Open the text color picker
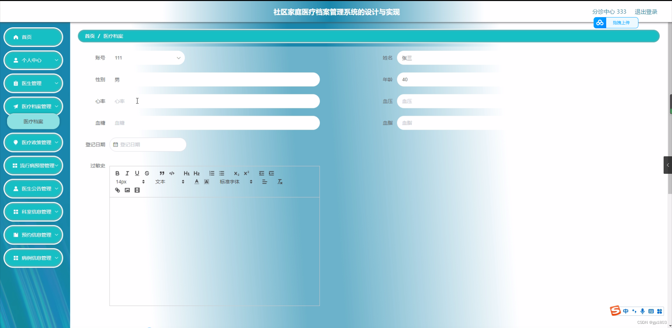This screenshot has height=328, width=672. (x=197, y=182)
